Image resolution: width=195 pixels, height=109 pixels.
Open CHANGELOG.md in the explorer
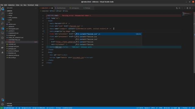13,33
